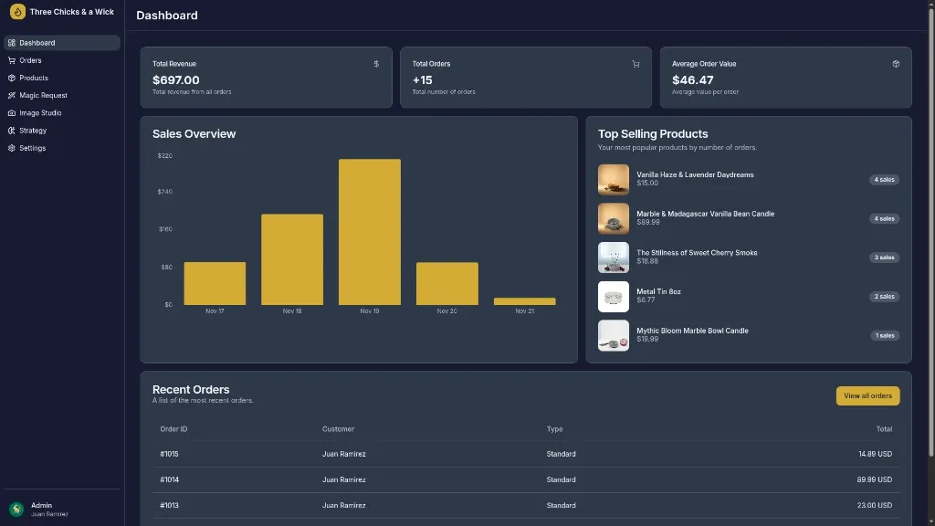Click the Metal Tin 8oz product thumbnail
This screenshot has height=526, width=935.
click(613, 296)
